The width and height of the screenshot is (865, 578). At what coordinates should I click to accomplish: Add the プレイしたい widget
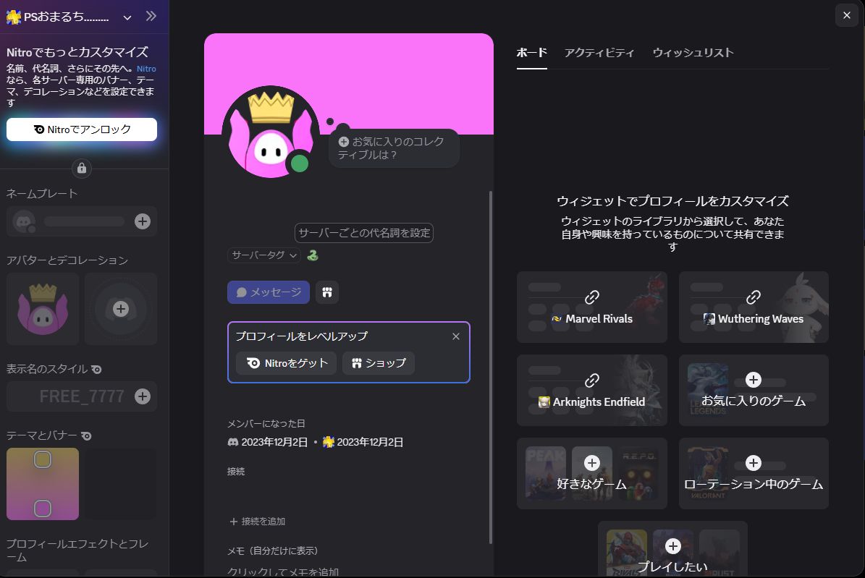coord(673,550)
